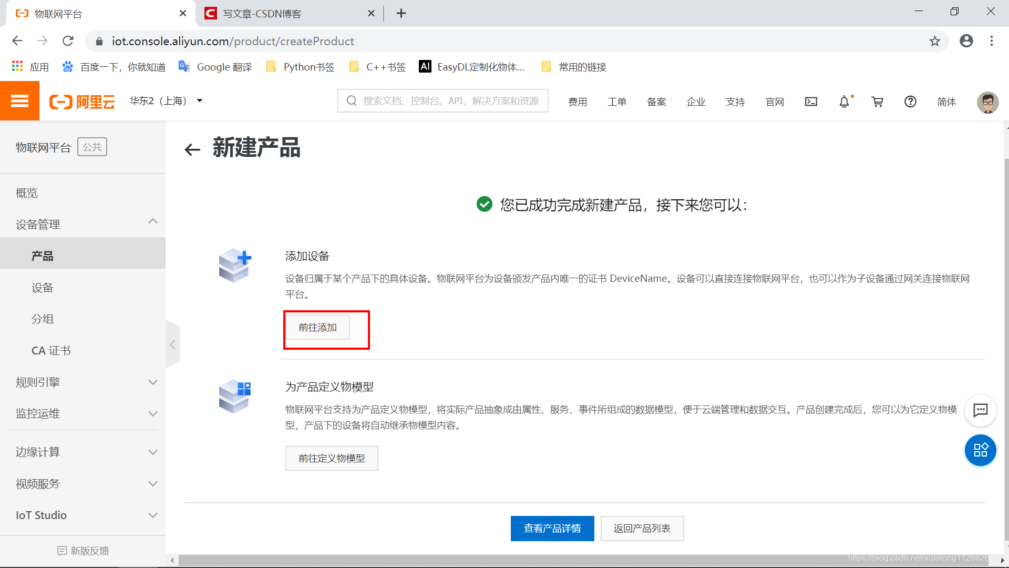
Task: Click the 分组 sidebar icon
Action: [42, 318]
